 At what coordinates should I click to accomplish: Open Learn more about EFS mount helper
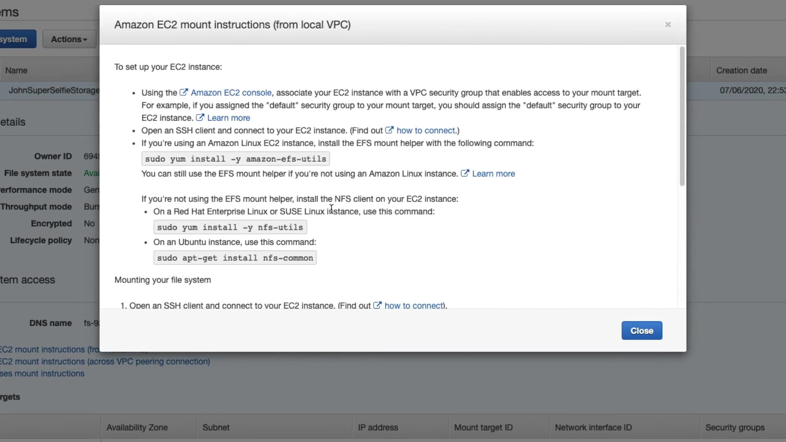tap(493, 174)
